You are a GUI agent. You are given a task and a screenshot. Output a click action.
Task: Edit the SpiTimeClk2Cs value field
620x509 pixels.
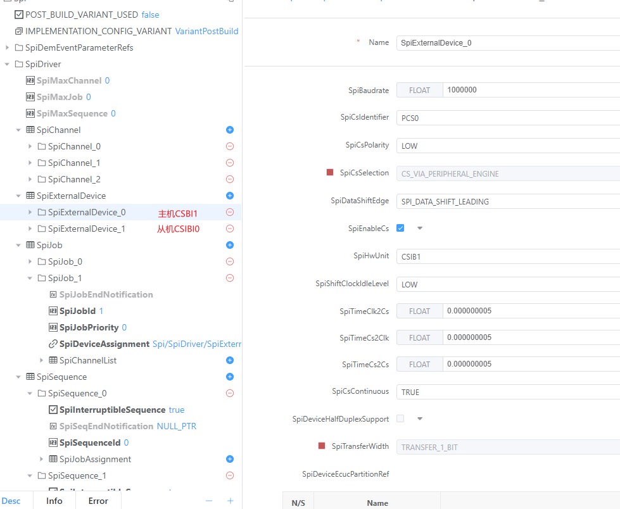531,311
